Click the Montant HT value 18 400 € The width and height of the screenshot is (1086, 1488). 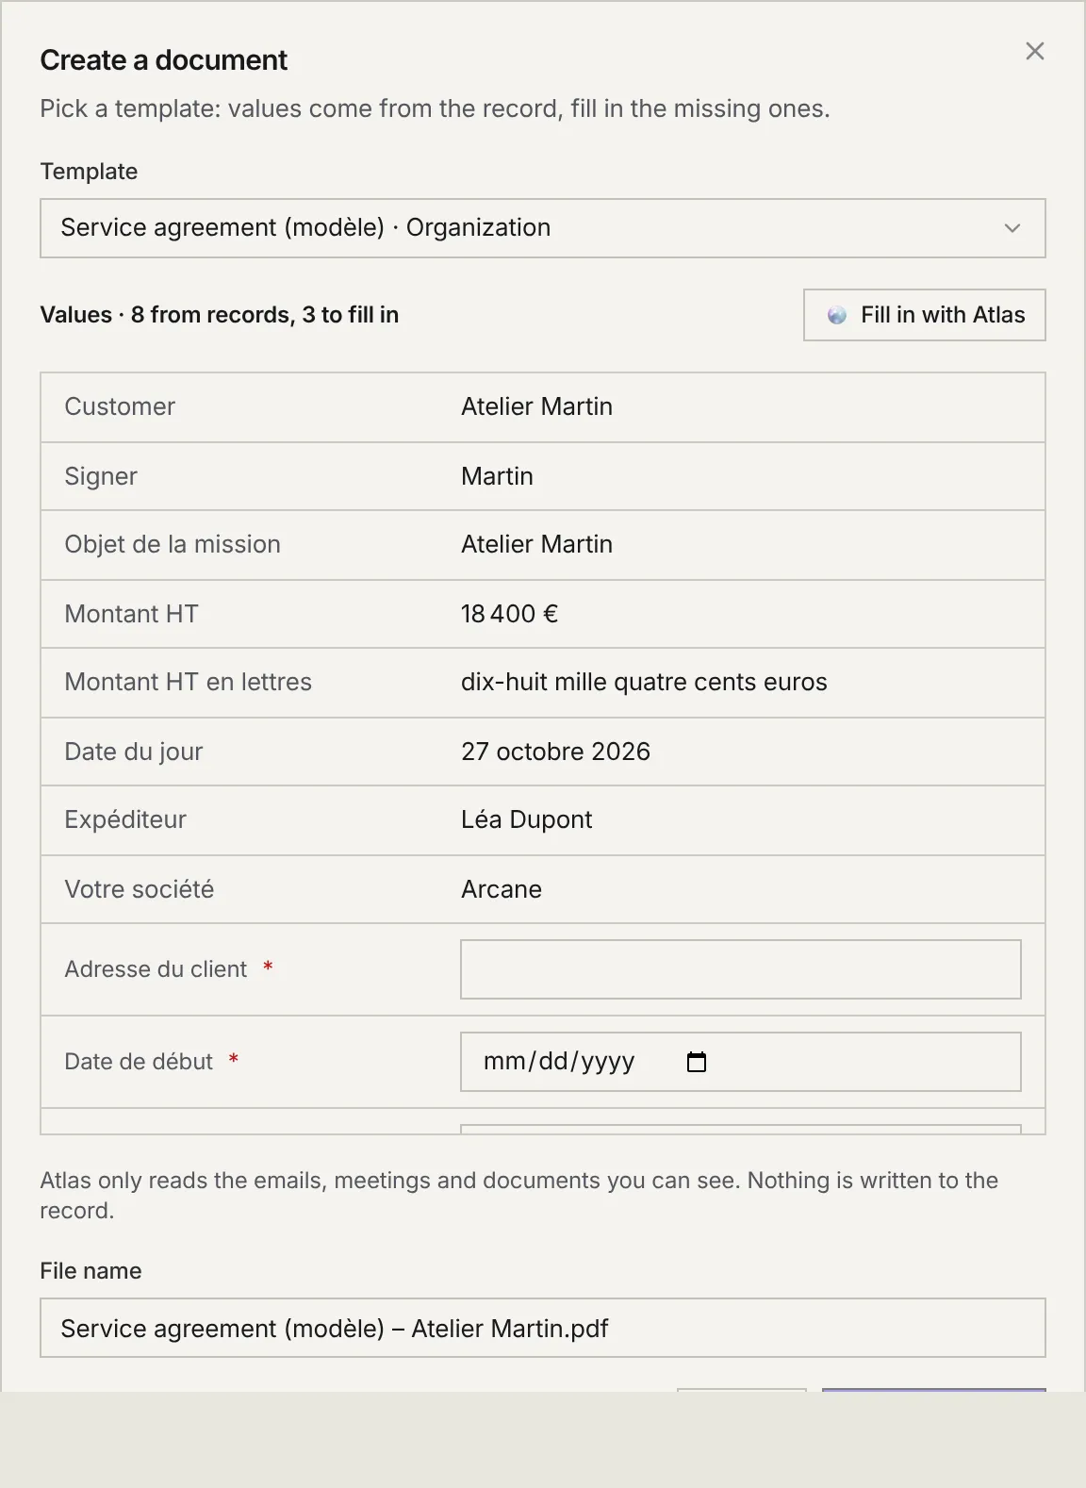(509, 614)
